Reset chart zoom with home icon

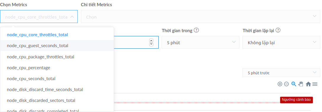[x=308, y=84]
